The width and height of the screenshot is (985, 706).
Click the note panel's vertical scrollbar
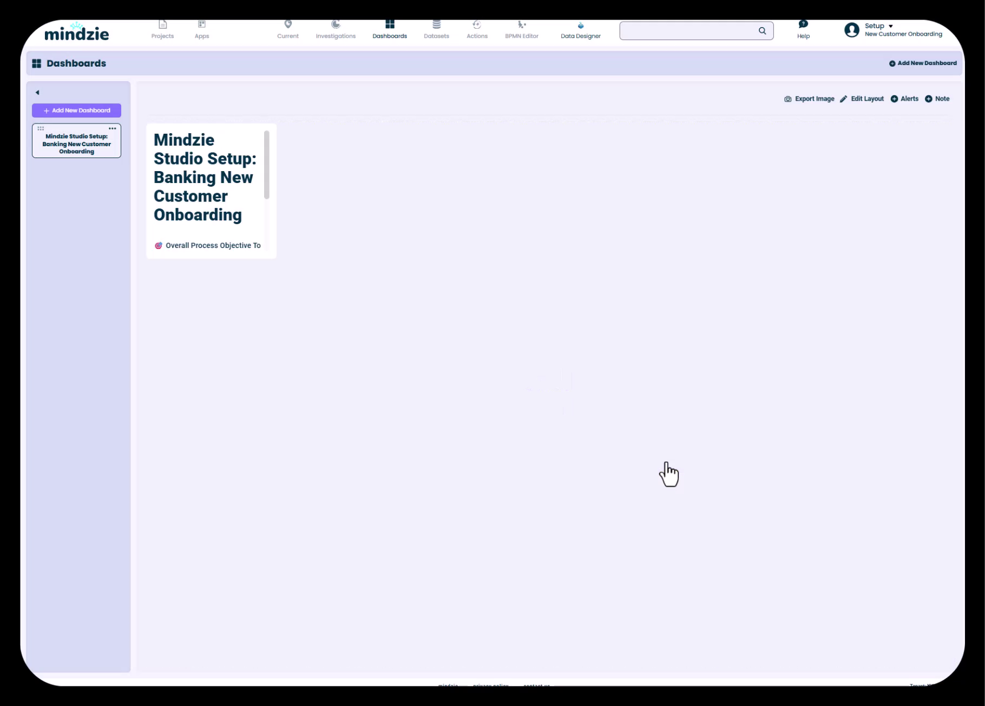tap(267, 165)
